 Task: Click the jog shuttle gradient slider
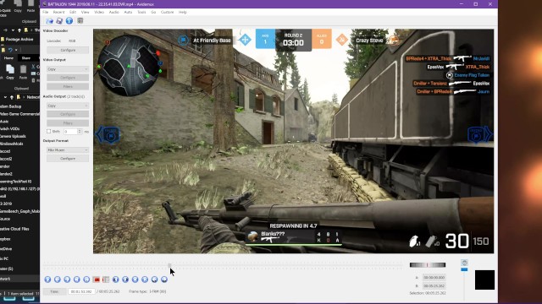tap(428, 264)
